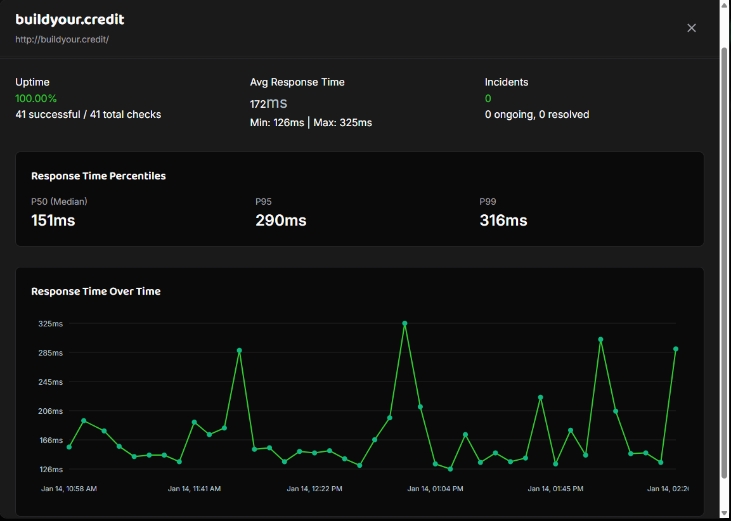This screenshot has width=731, height=521.
Task: Select the final data point near Jan 14, 02:26
Action: coord(676,348)
